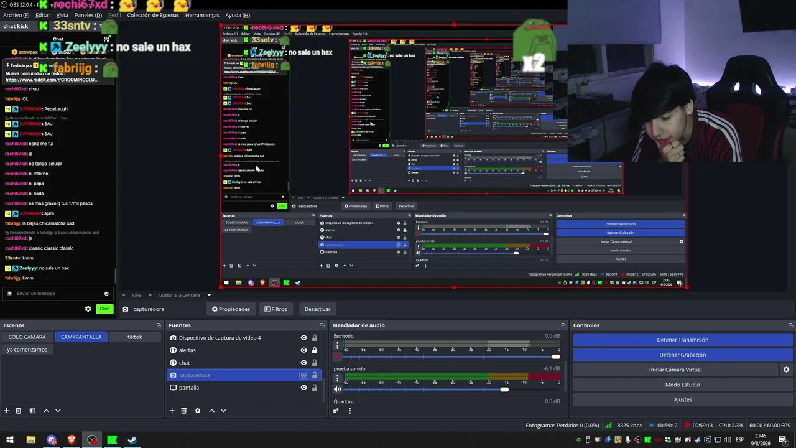Mute the prueba sonido audio channel

[x=338, y=390]
